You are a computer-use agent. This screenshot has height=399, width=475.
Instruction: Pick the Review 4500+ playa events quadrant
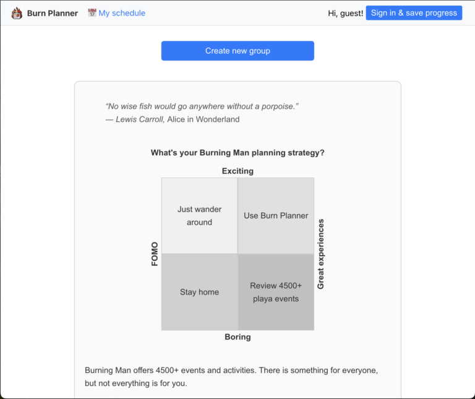(x=276, y=292)
